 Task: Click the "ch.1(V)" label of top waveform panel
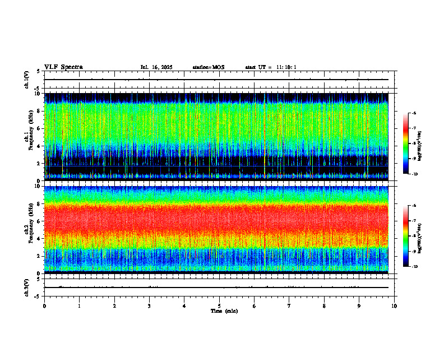click(x=26, y=80)
